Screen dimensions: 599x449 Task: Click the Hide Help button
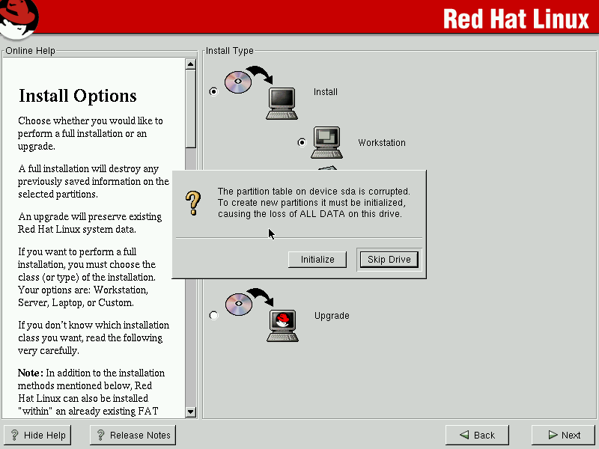coord(37,436)
